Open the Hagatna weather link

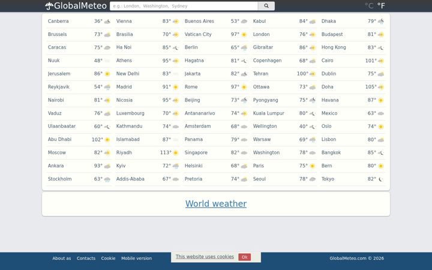(x=194, y=61)
